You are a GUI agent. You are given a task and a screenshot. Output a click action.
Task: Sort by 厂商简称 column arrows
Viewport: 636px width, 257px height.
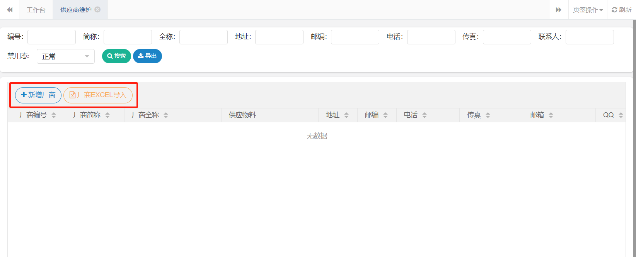point(107,115)
